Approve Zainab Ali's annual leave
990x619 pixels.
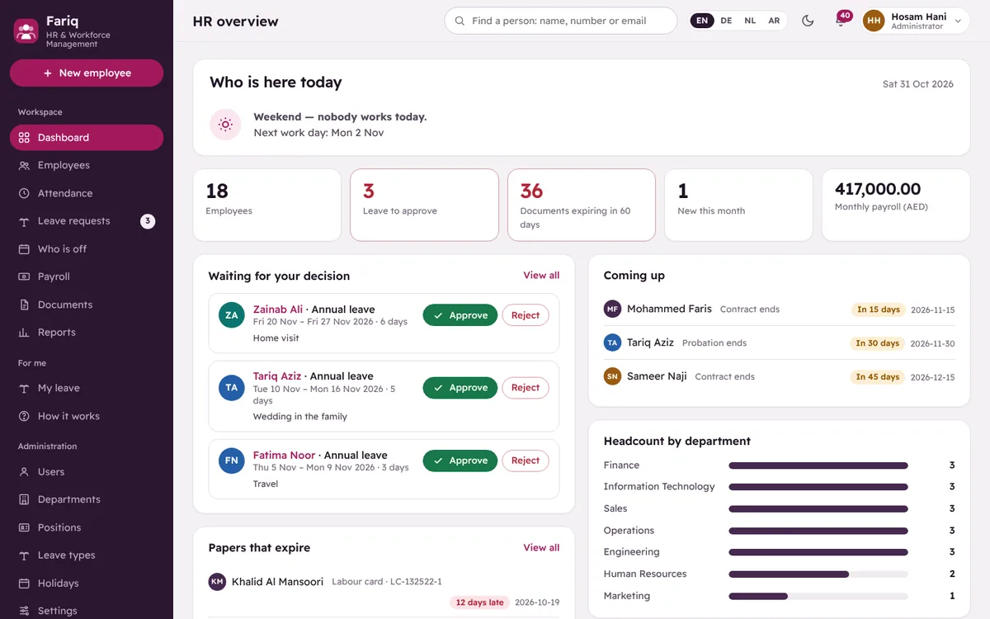click(460, 315)
